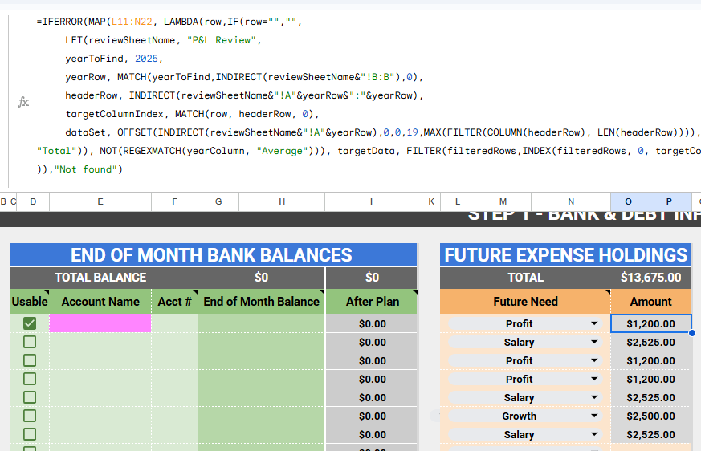Click the End of Month Balance header

pyautogui.click(x=262, y=302)
